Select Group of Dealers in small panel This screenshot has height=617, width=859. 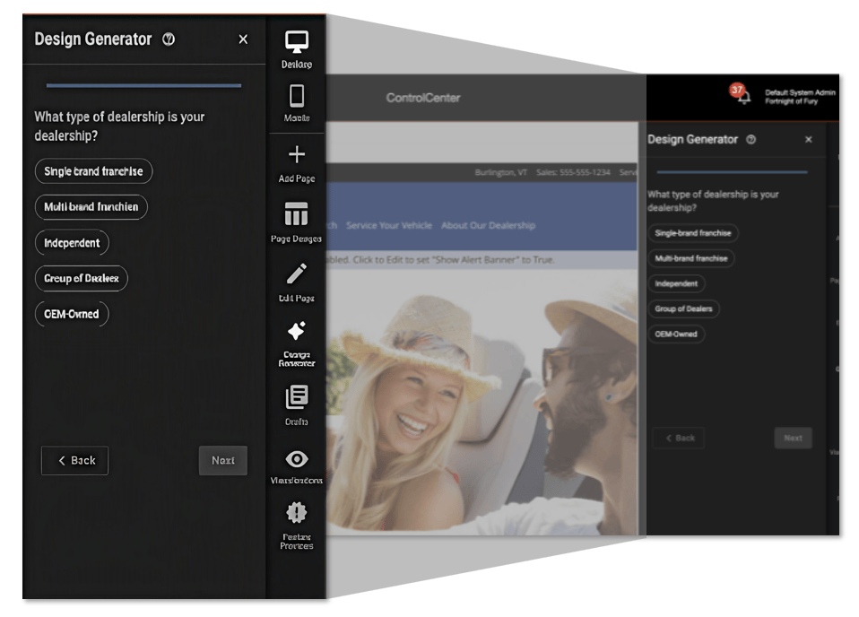pos(683,308)
